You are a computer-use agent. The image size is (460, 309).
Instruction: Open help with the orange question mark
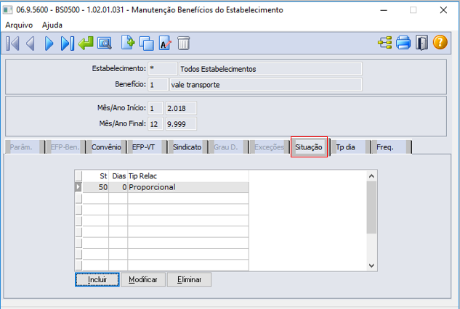click(440, 42)
